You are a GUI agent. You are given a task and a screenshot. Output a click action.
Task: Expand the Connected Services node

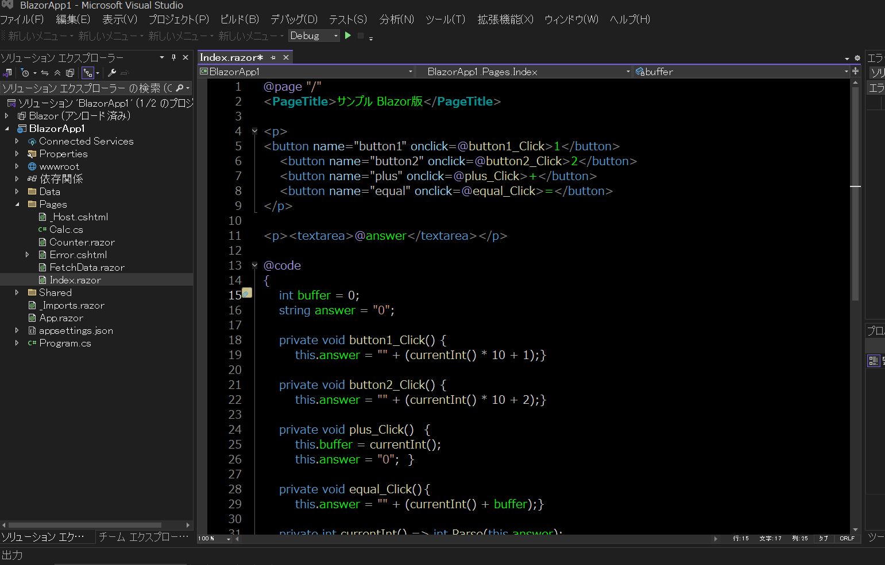click(17, 141)
